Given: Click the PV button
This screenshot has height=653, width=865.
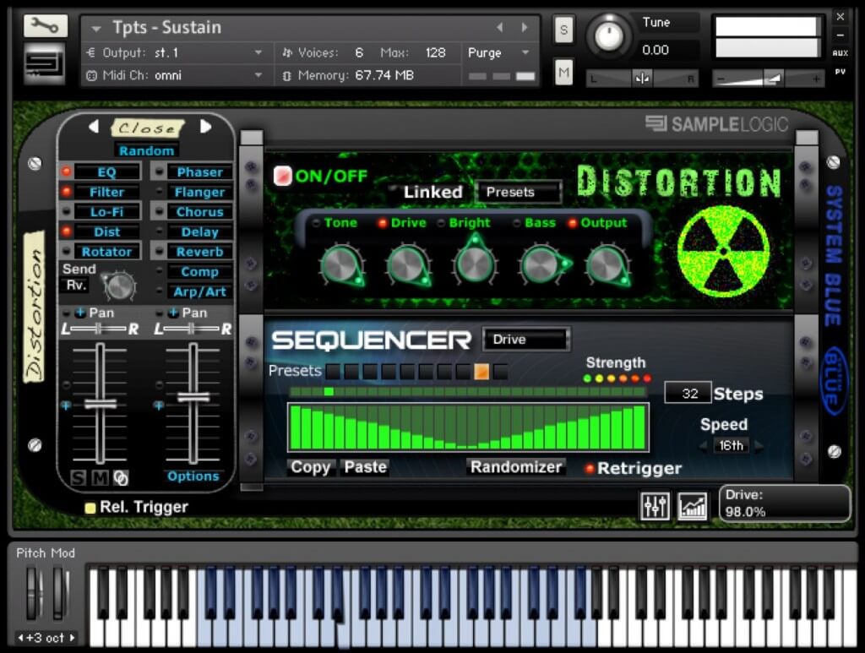Looking at the screenshot, I should coord(841,72).
